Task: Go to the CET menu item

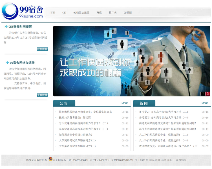Action: click(x=65, y=13)
